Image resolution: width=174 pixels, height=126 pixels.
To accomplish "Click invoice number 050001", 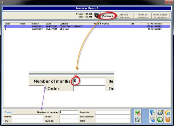I will click(x=158, y=29).
